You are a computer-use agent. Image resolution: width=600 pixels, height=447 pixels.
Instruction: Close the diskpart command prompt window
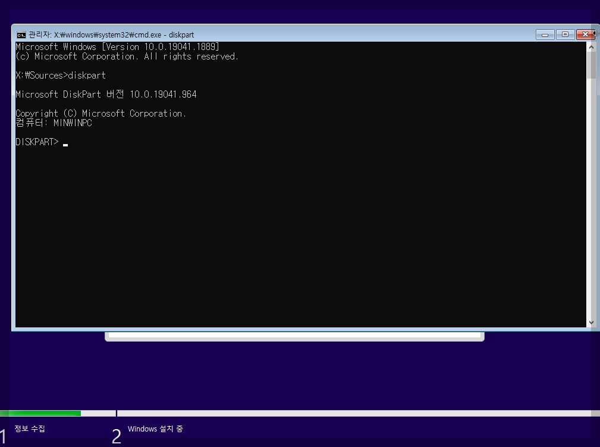pyautogui.click(x=585, y=35)
